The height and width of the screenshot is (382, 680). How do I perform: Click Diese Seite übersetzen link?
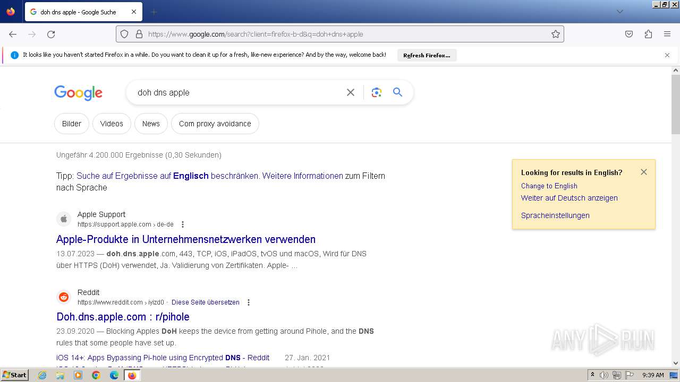coord(206,302)
